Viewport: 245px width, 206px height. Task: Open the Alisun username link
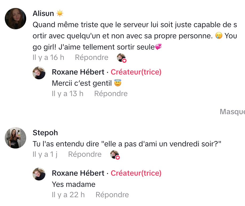point(43,13)
